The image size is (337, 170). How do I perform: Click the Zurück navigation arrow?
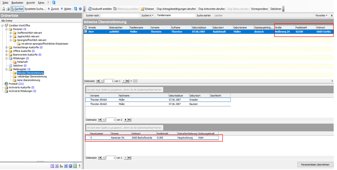click(53, 9)
